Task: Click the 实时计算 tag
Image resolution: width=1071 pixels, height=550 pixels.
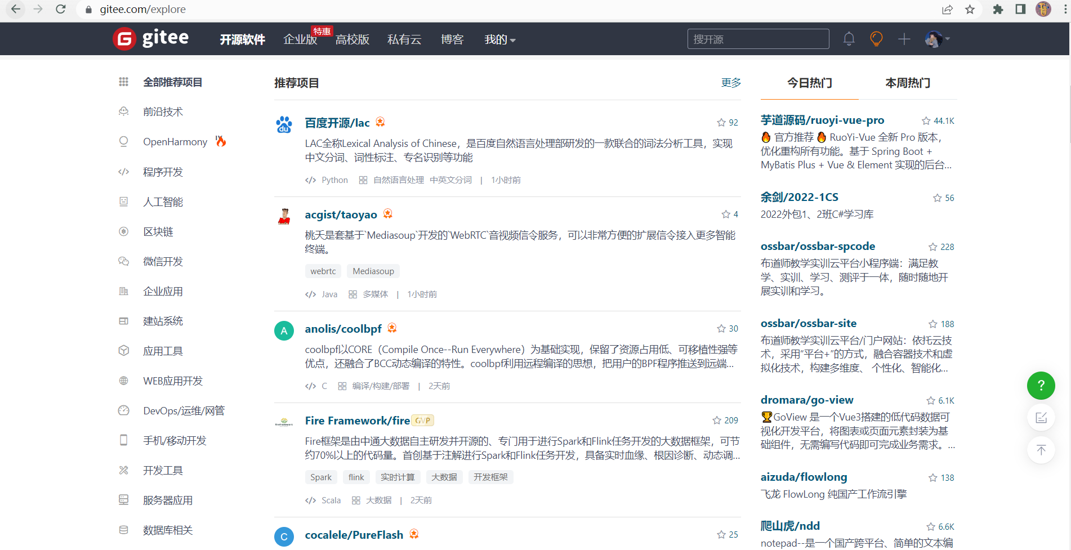Action: (398, 477)
